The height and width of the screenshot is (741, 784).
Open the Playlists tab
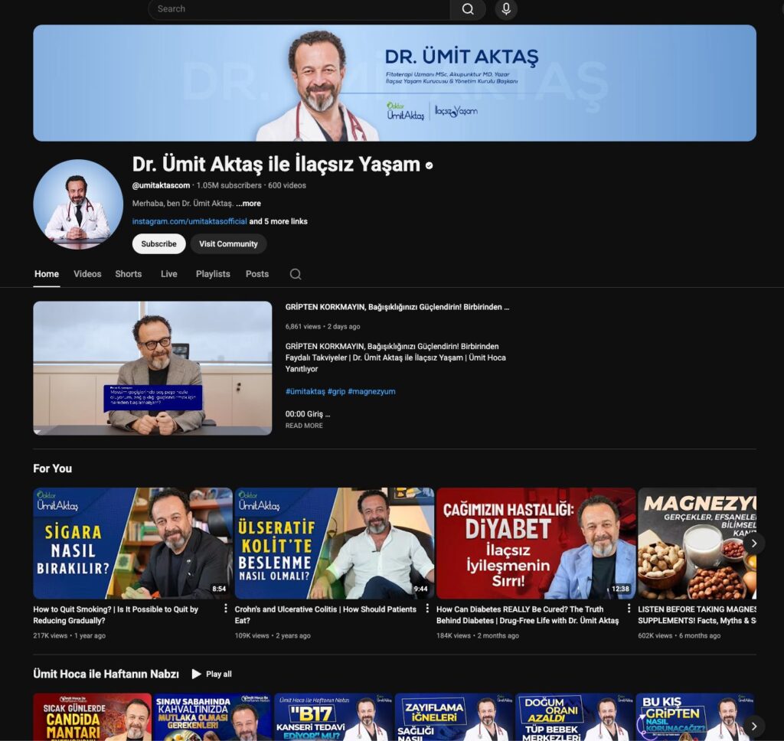(x=213, y=274)
